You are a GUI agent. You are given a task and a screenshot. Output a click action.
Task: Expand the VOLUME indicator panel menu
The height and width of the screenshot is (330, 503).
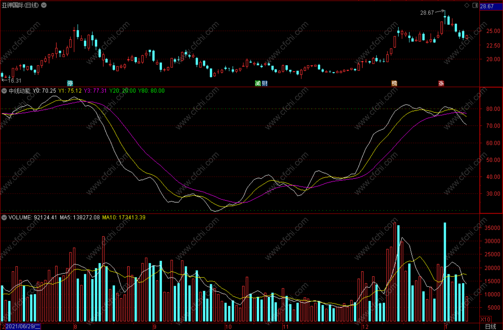tap(4, 217)
